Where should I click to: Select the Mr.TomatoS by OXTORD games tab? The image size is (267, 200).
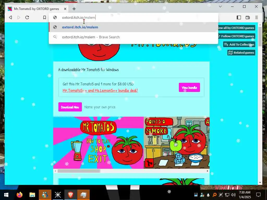(37, 9)
